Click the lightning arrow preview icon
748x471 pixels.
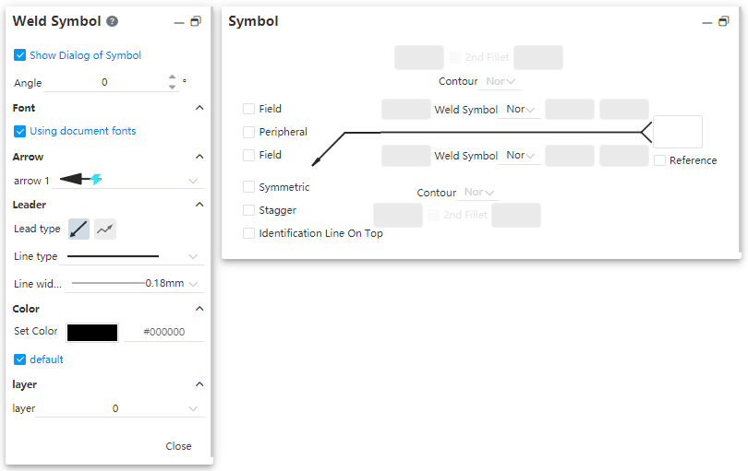(96, 179)
